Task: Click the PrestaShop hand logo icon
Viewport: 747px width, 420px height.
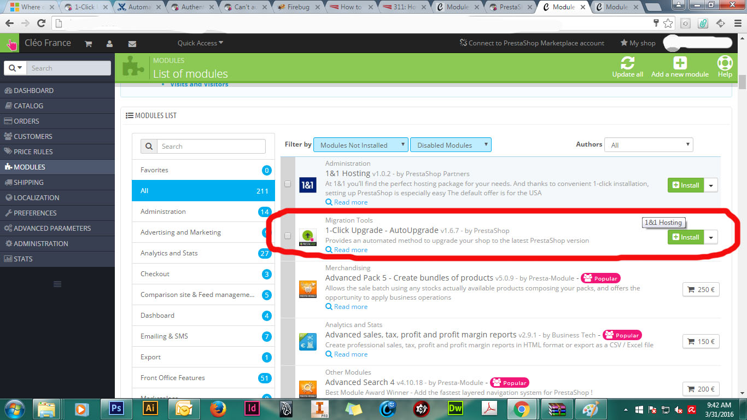Action: (x=10, y=44)
